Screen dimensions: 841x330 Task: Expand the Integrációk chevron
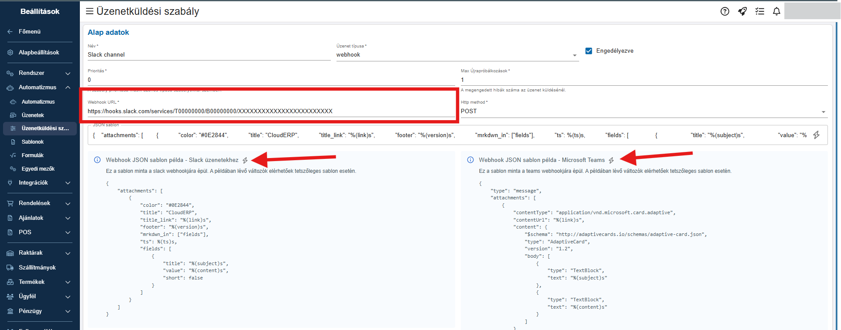point(68,183)
